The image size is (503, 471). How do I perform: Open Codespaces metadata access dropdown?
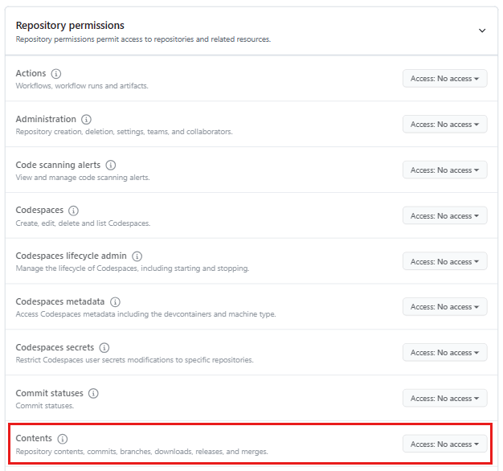click(444, 307)
